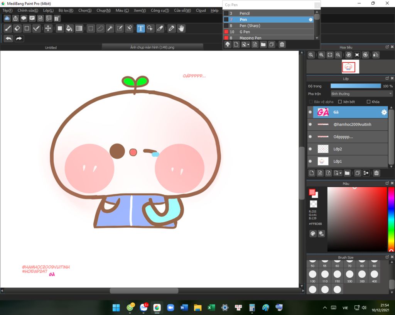Hide the Oápppp... layer
Screen dimensions: 395x315
pos(310,137)
